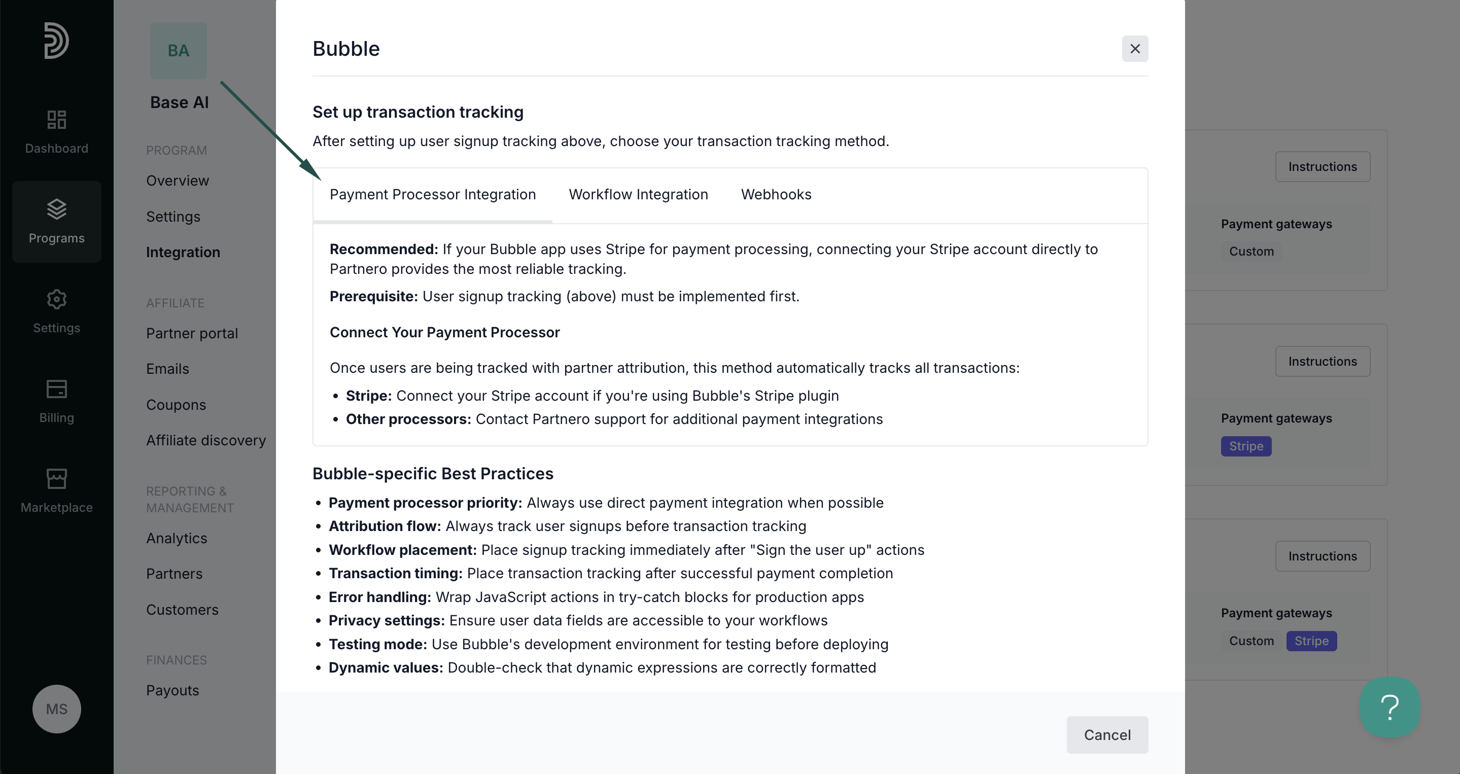Switch to Workflow Integration tab

pos(638,194)
